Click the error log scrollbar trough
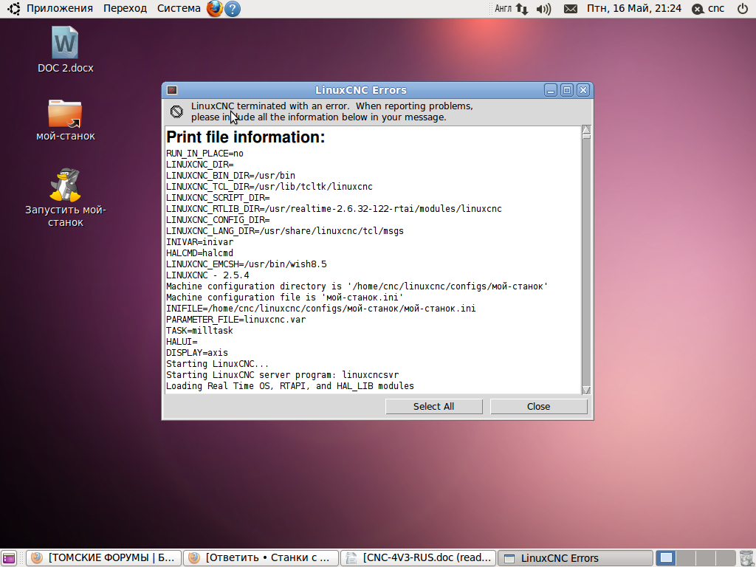This screenshot has width=756, height=567. pyautogui.click(x=586, y=263)
